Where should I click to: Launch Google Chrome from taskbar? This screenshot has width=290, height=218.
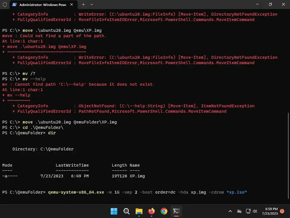coord(164,211)
